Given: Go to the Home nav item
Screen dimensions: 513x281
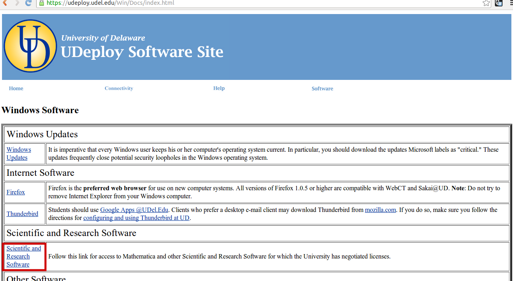Looking at the screenshot, I should click(x=16, y=88).
